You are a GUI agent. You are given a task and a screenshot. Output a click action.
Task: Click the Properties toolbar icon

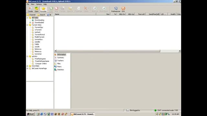tap(78, 9)
